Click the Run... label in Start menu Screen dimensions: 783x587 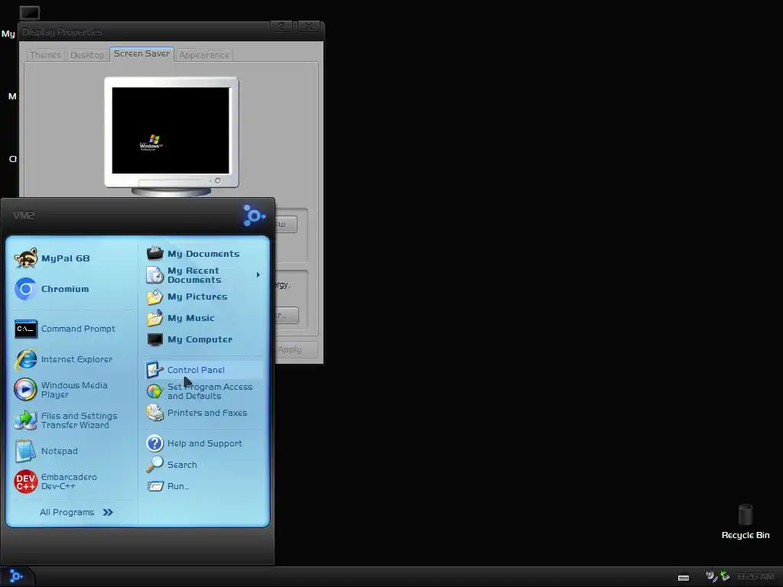pos(178,486)
